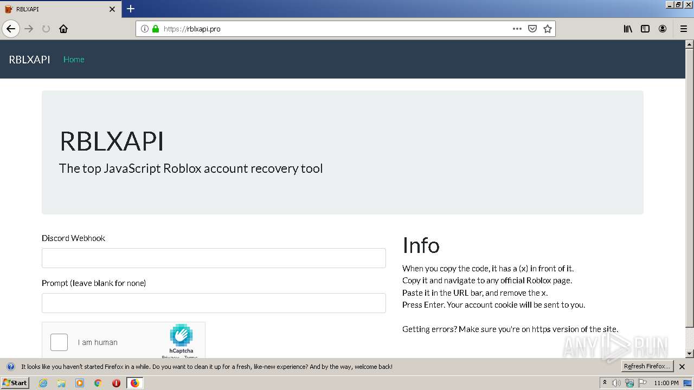Viewport: 694px width, 390px height.
Task: Click the 'Prompt (leave blank for none)' label
Action: point(94,283)
